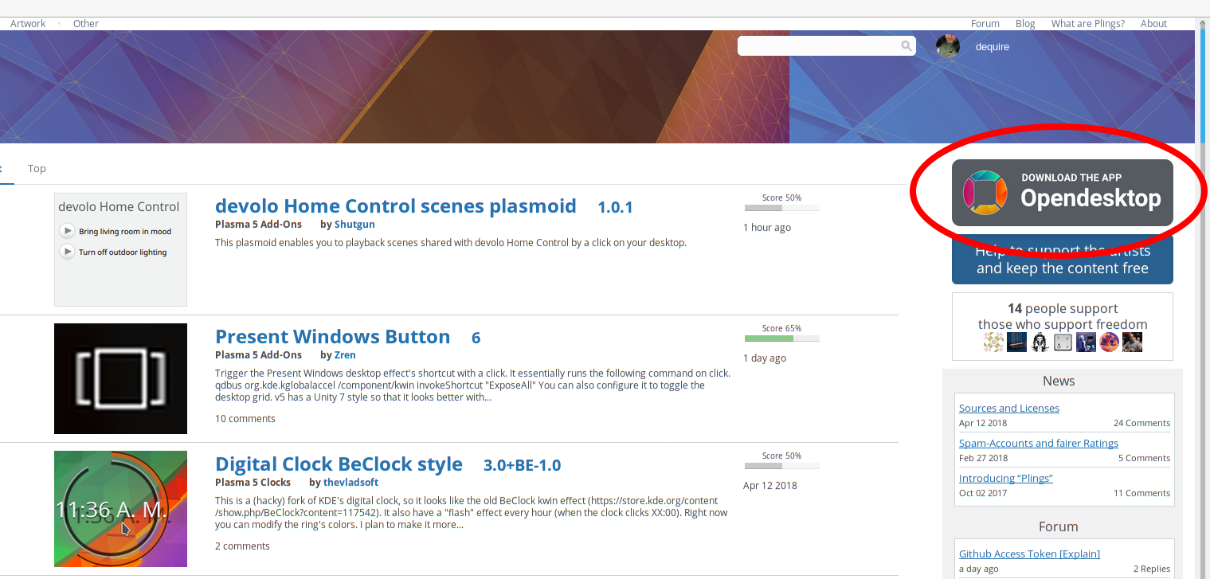Open the What are Plings? page
The height and width of the screenshot is (579, 1210).
click(x=1087, y=23)
